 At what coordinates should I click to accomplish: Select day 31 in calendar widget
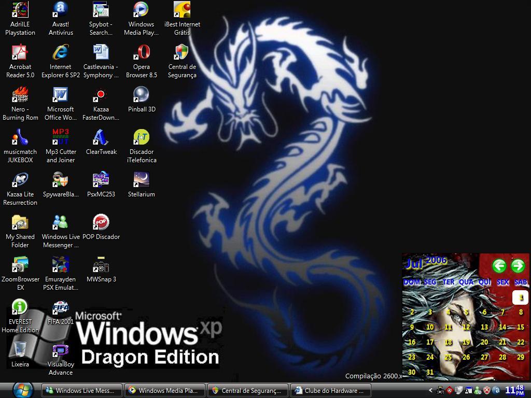(430, 372)
